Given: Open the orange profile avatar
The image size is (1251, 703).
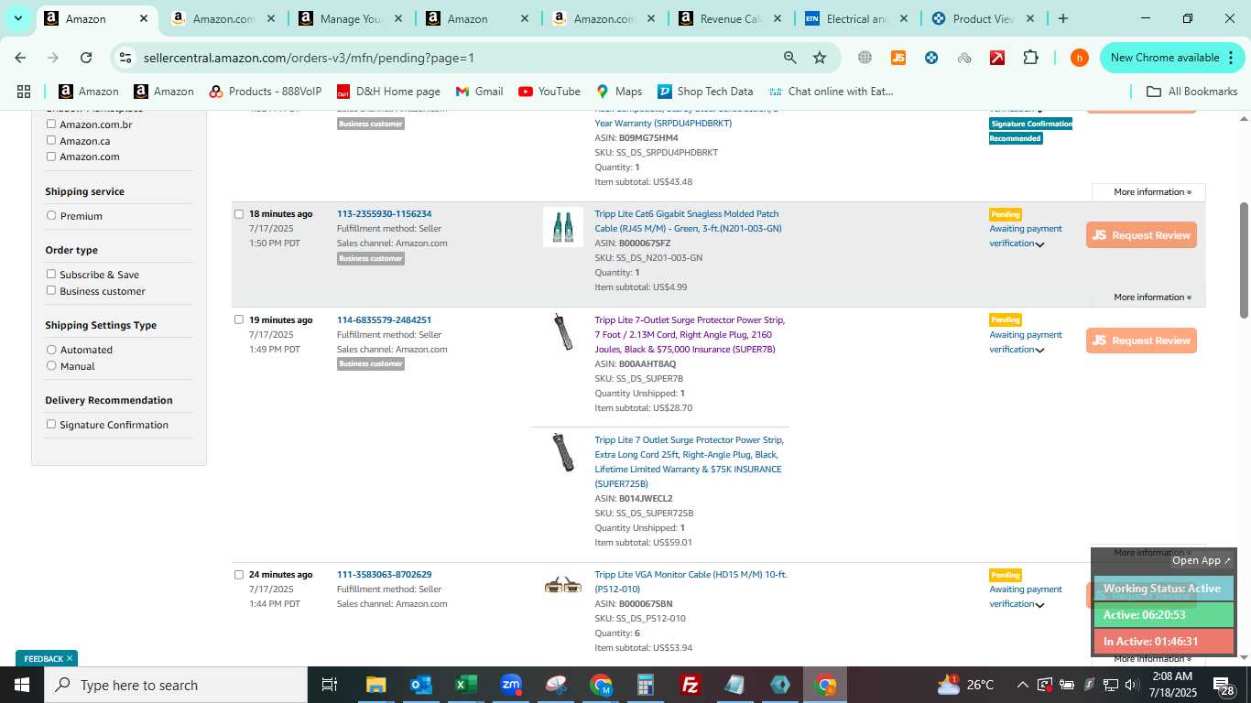Looking at the screenshot, I should 1079,58.
